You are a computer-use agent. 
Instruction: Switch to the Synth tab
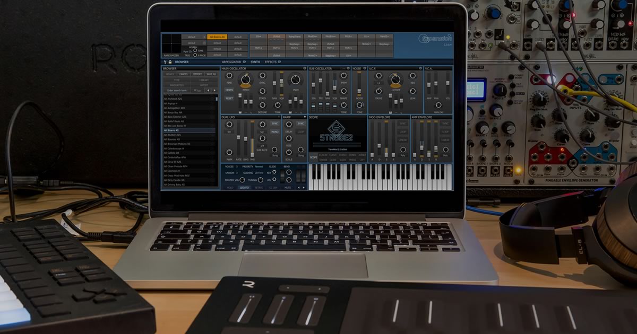[255, 62]
